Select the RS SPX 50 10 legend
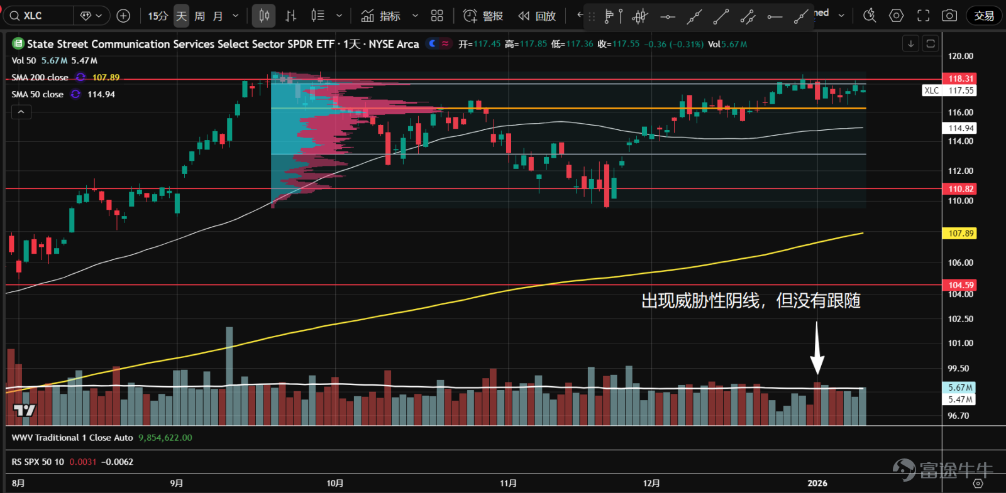Screen dimensions: 1006x493 click(x=38, y=462)
